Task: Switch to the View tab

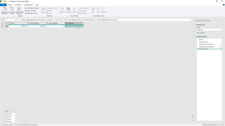Action: coord(37,5)
